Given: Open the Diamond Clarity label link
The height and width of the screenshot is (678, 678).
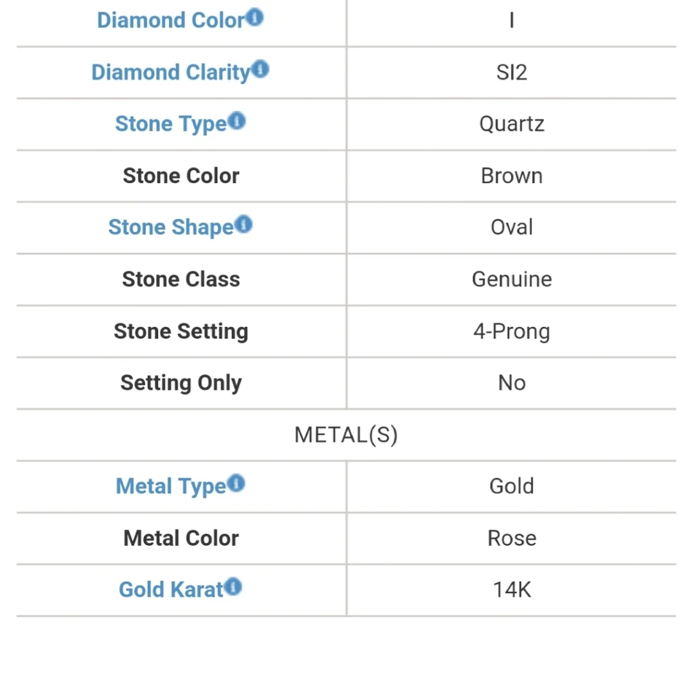Looking at the screenshot, I should click(171, 73).
